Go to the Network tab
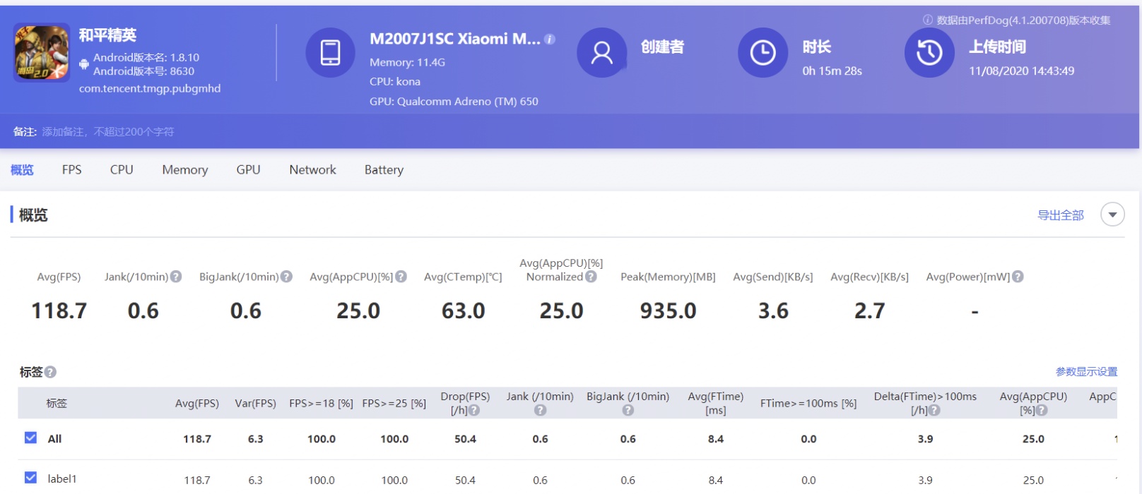The image size is (1142, 494). (312, 170)
